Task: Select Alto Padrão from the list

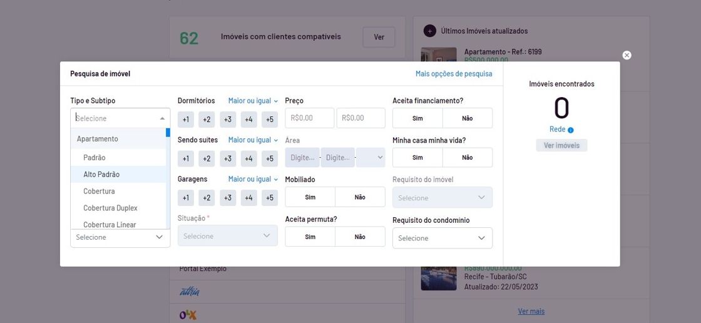Action: (x=101, y=175)
